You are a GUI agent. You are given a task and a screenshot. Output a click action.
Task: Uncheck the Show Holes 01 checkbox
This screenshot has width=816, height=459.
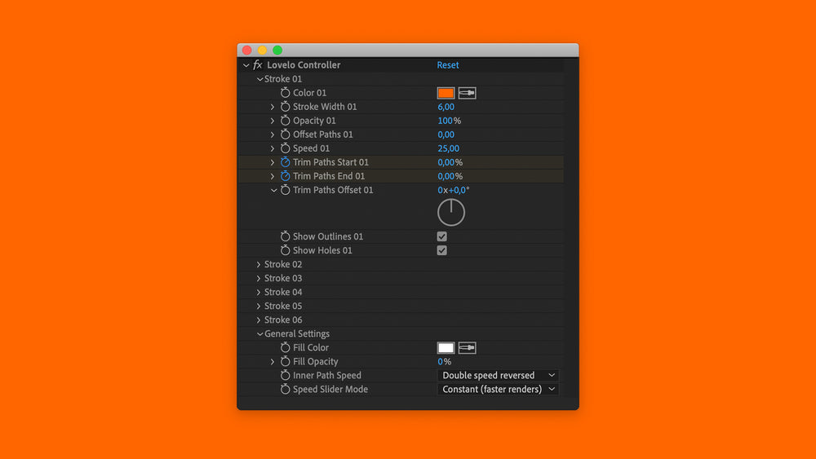coord(441,250)
